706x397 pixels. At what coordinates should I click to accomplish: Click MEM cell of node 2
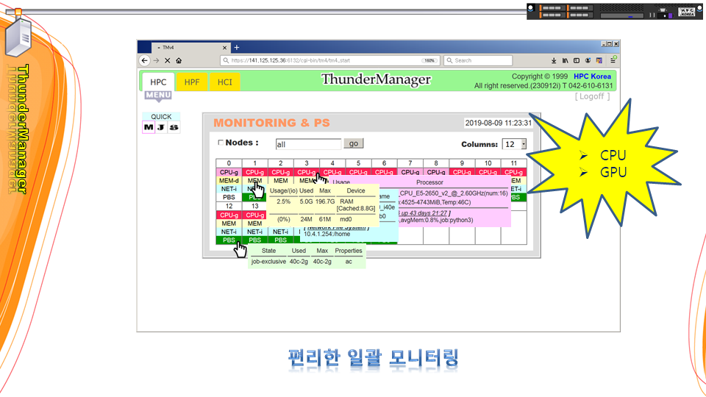point(280,181)
